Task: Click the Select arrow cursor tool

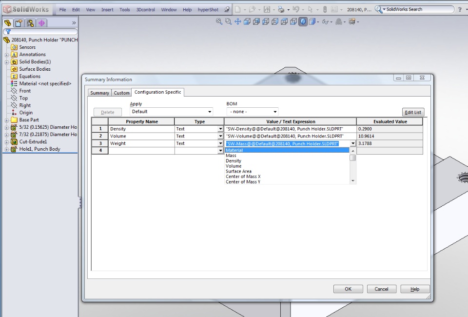Action: 311,9
